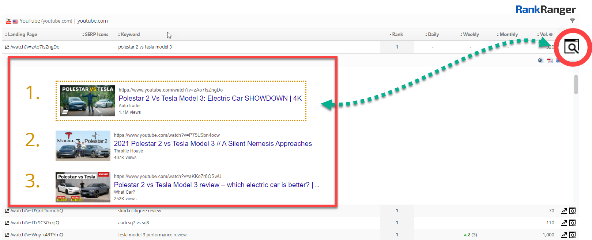Click landing page /watch?v=zAo7IsZngDo

35,47
